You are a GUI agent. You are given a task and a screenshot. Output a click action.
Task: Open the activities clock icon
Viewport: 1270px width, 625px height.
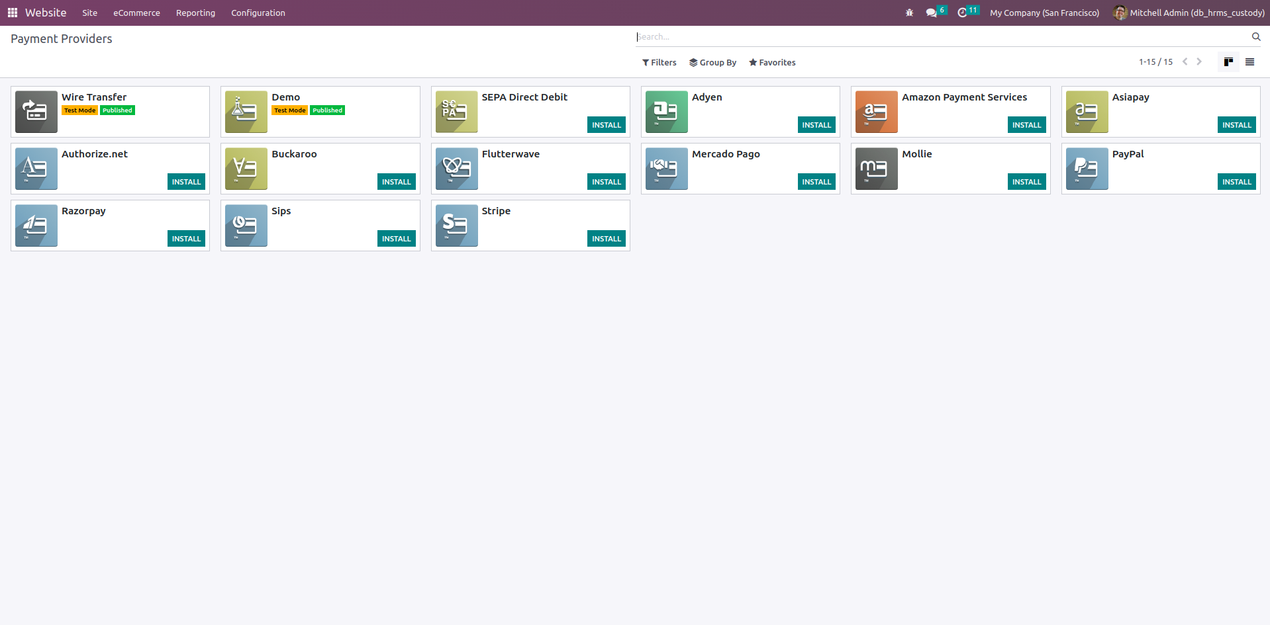click(962, 13)
